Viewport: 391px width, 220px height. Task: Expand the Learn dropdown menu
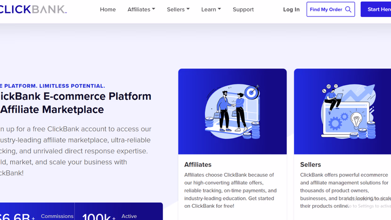click(x=211, y=9)
